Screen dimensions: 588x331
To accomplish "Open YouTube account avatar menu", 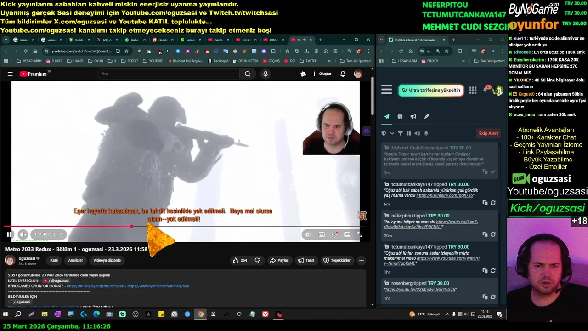I will click(358, 74).
